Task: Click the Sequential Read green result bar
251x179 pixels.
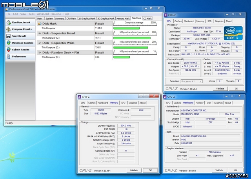Action: click(132, 38)
